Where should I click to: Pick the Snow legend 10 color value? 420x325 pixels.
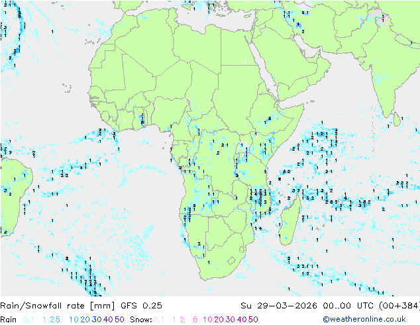pos(207,320)
